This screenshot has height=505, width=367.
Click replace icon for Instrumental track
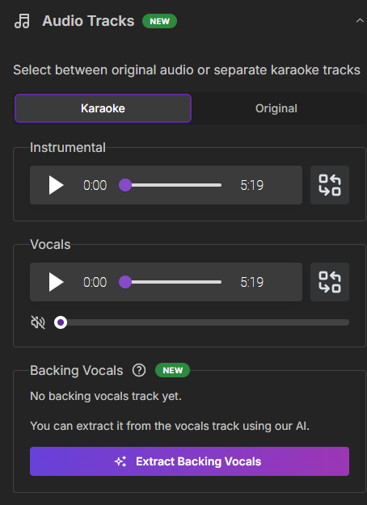pos(330,185)
